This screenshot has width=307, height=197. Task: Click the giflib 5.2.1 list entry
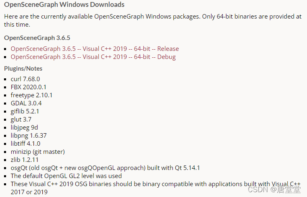pyautogui.click(x=25, y=111)
